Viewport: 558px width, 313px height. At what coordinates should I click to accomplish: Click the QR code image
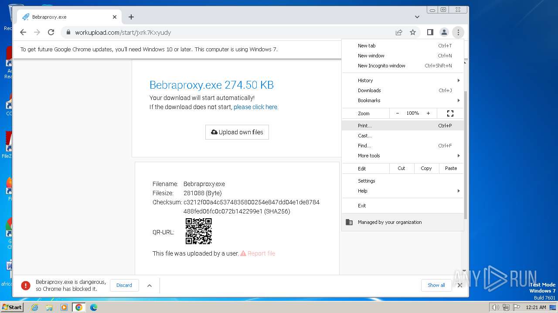tap(199, 231)
